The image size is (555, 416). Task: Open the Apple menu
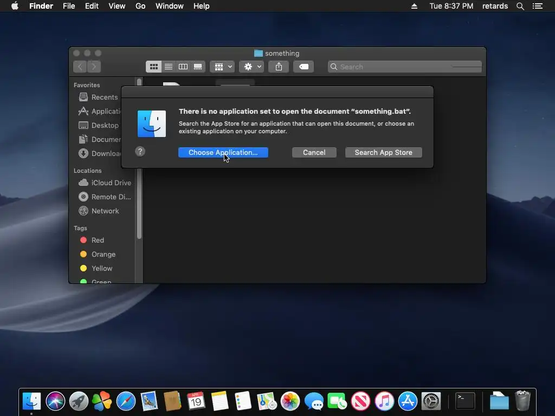[x=15, y=6]
